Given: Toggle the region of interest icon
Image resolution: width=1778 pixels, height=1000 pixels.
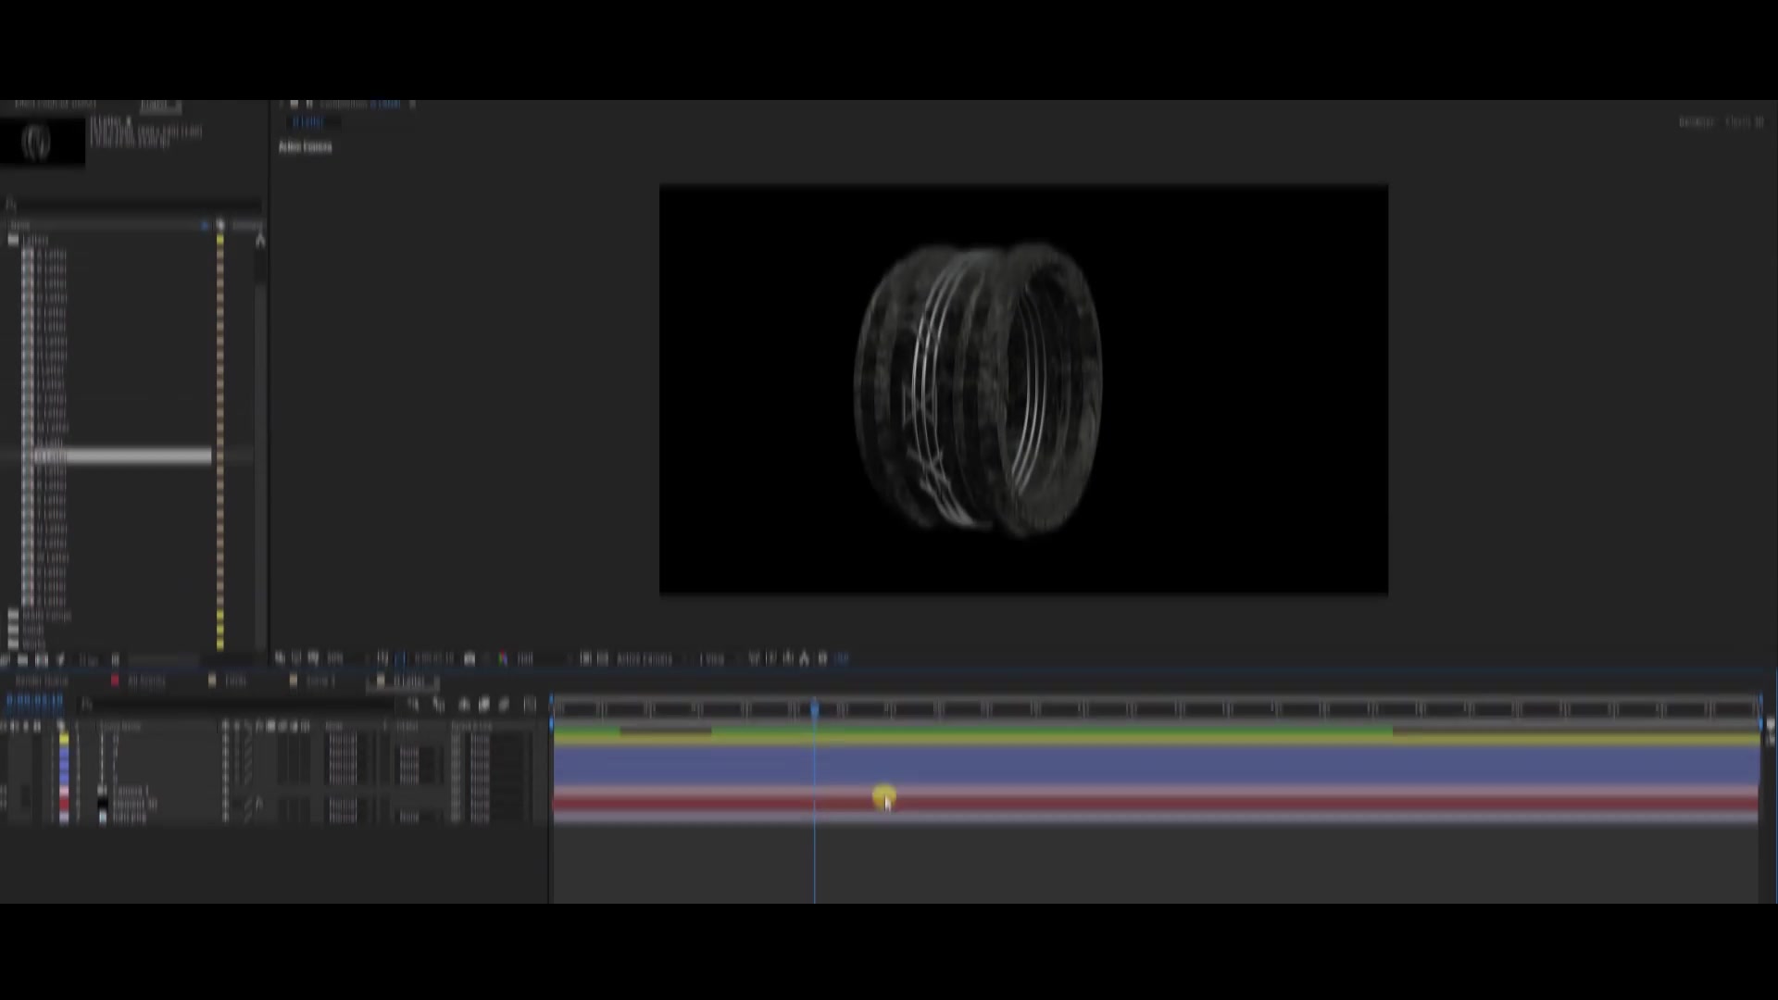Looking at the screenshot, I should [x=585, y=659].
